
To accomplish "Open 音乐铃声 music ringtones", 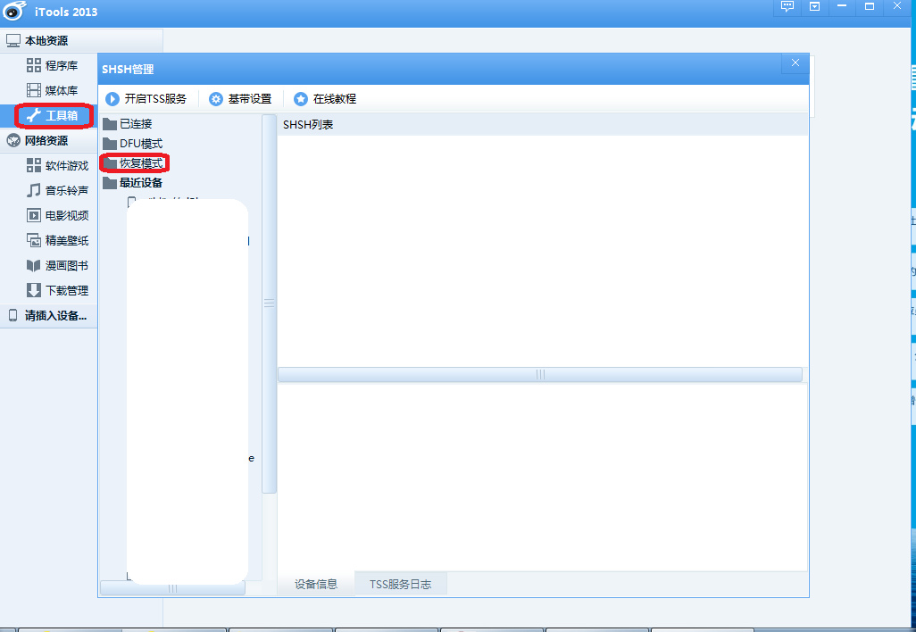I will tap(57, 190).
